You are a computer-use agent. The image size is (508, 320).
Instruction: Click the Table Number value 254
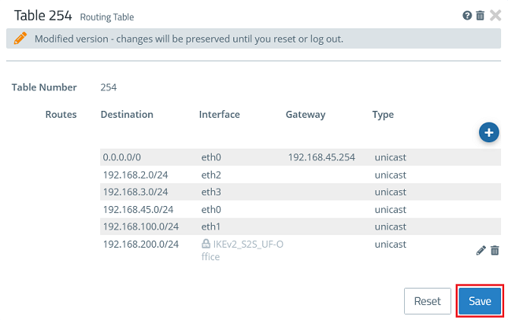pos(109,87)
